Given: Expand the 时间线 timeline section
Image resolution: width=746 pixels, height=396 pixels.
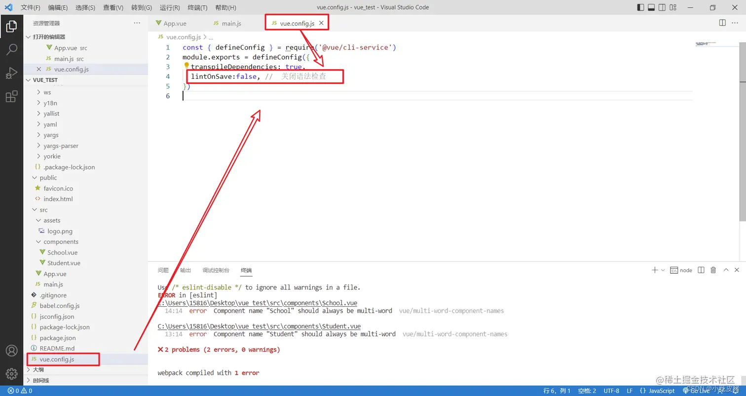Looking at the screenshot, I should (86, 380).
